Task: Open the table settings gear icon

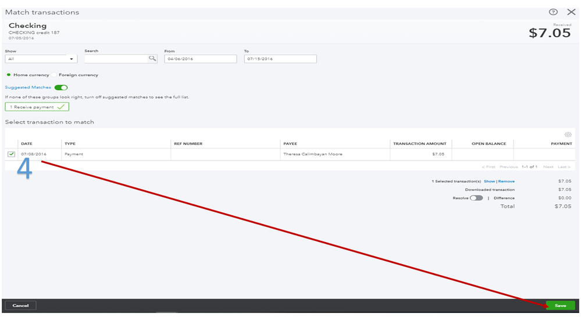Action: pyautogui.click(x=568, y=134)
